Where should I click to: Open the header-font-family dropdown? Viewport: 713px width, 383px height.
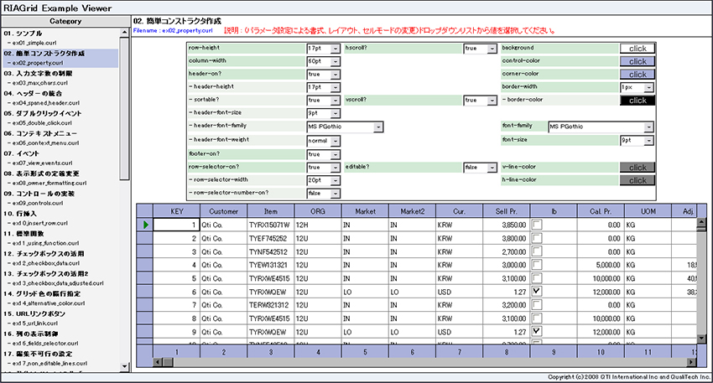tap(379, 127)
